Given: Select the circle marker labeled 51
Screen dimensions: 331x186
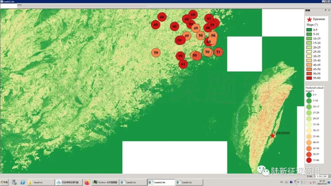Looking at the screenshot, I should [218, 52].
